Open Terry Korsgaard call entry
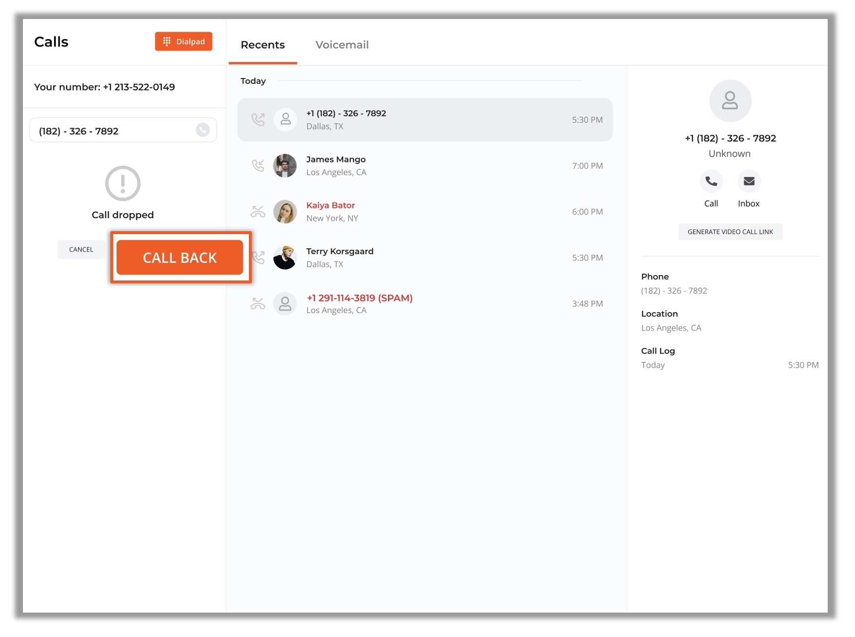This screenshot has width=855, height=637. point(425,258)
